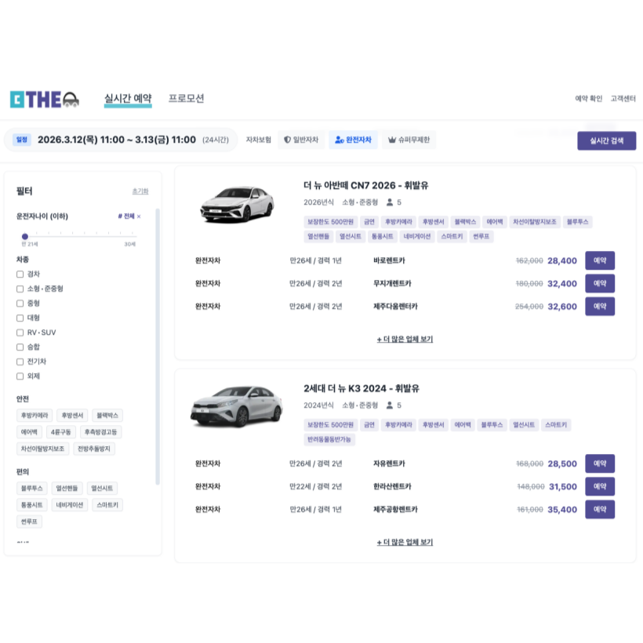The image size is (643, 643).
Task: Click passenger count icon on 아반떼 listing
Action: pyautogui.click(x=389, y=202)
